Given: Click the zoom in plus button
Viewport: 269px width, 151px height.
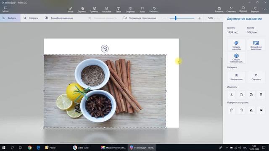Looking at the screenshot, I should [199, 18].
